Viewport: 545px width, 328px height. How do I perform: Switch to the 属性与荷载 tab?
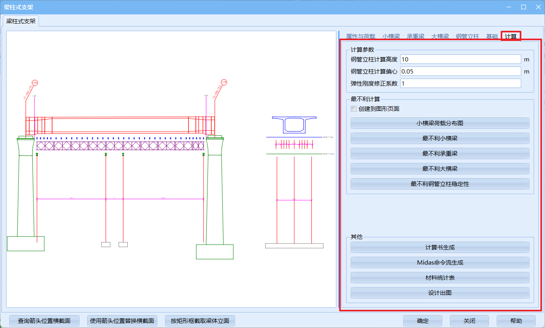pos(360,36)
